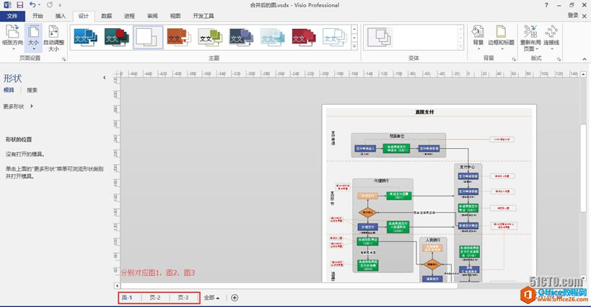Open 边框和标题 (borders and titles)
The image size is (591, 307).
coord(501,32)
